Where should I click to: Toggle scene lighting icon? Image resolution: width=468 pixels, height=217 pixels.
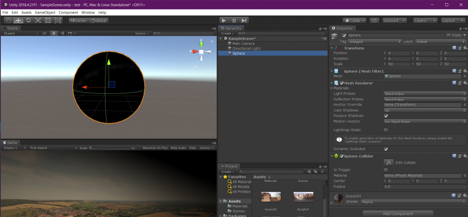54,33
